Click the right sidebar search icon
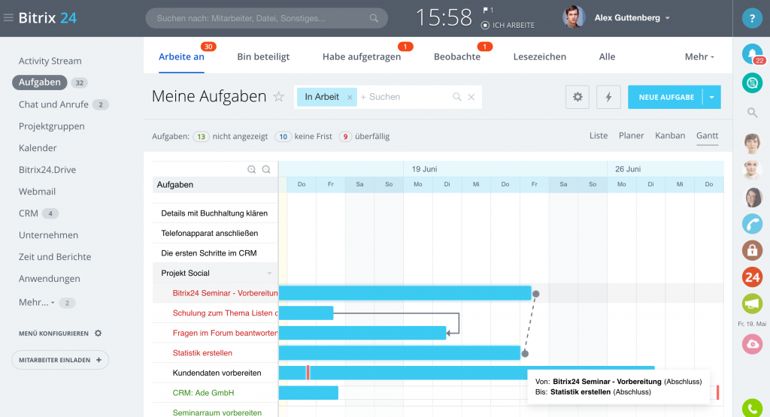This screenshot has width=770, height=417. click(752, 113)
